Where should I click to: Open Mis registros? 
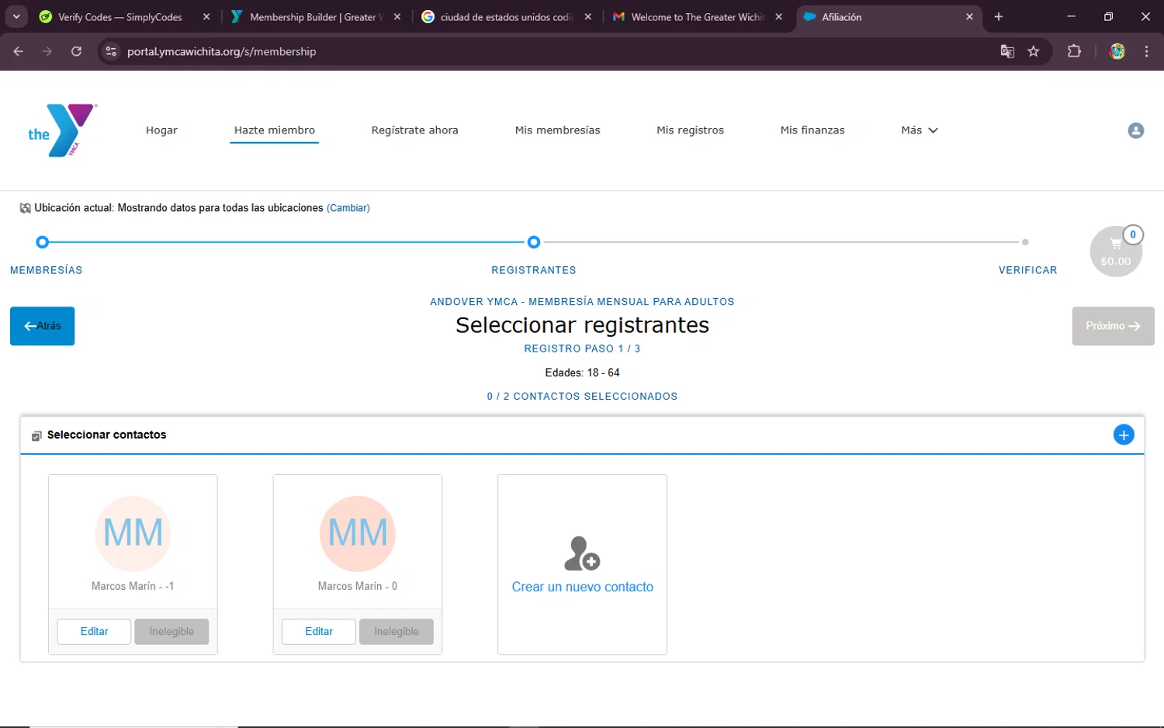point(690,130)
